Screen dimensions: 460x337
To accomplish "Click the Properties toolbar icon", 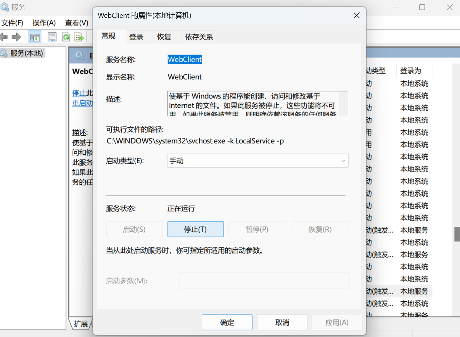I will pos(52,37).
